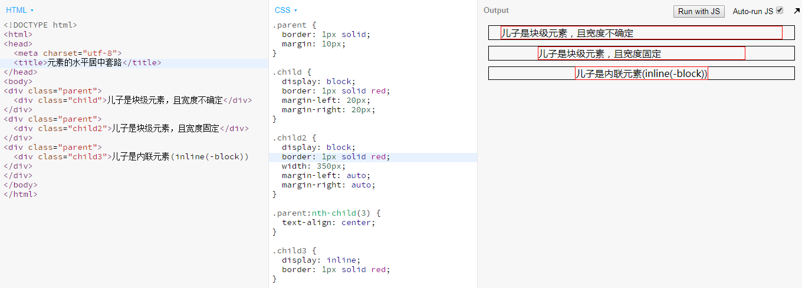
Task: Click the Run with JS button
Action: (x=699, y=11)
